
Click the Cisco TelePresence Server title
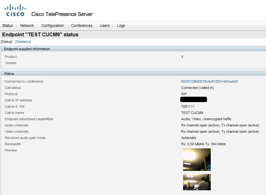tap(62, 14)
